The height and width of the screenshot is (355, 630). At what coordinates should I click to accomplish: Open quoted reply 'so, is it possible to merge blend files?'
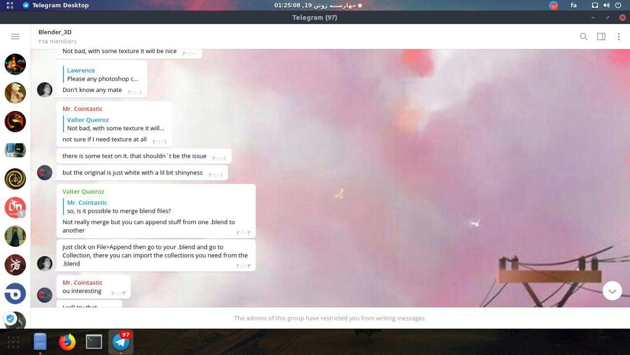click(x=119, y=207)
